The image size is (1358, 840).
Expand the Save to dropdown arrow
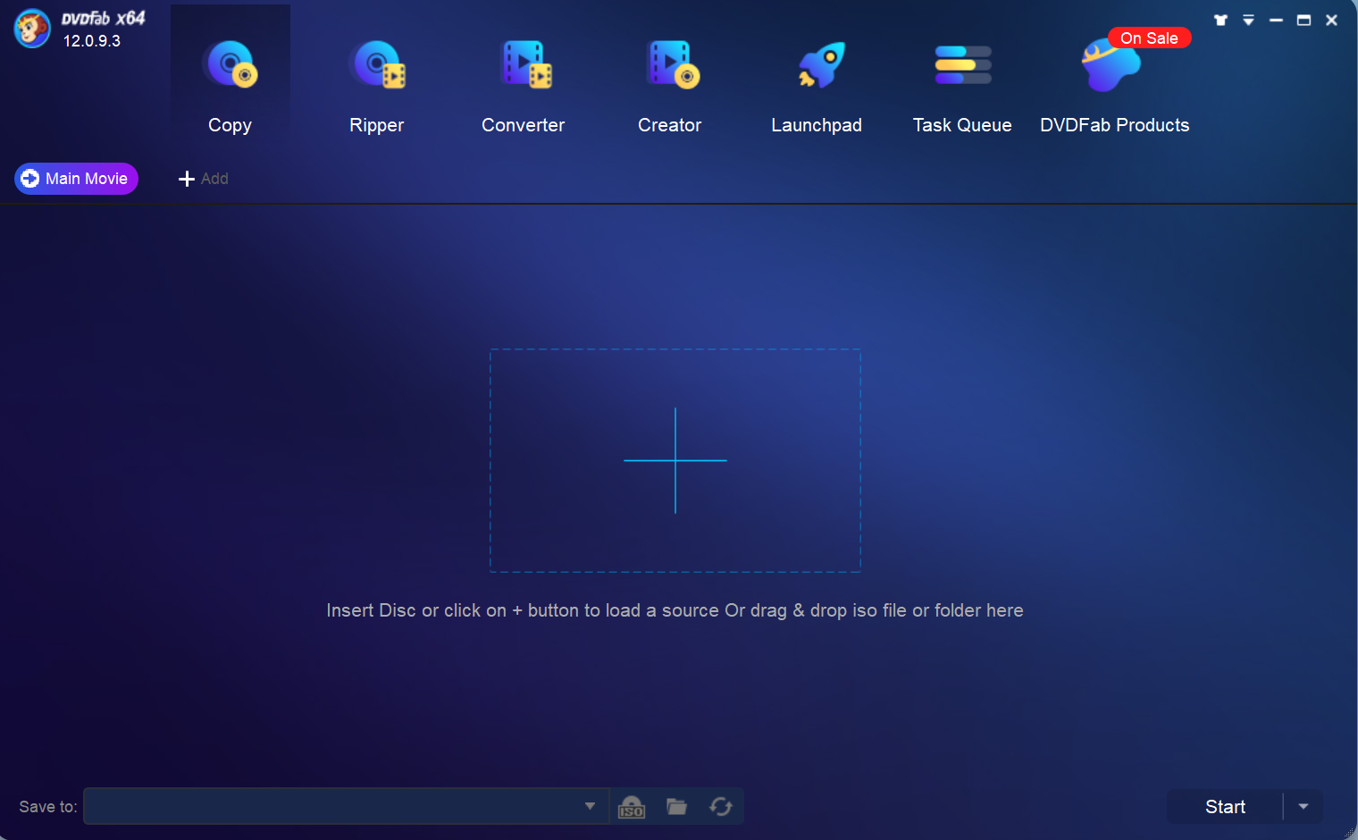click(x=590, y=806)
